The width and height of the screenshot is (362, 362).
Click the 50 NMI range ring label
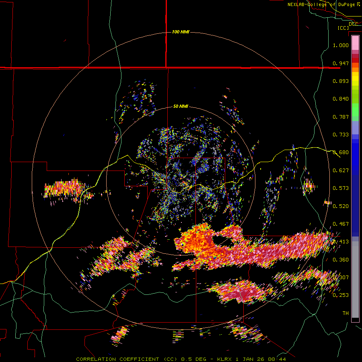(181, 107)
